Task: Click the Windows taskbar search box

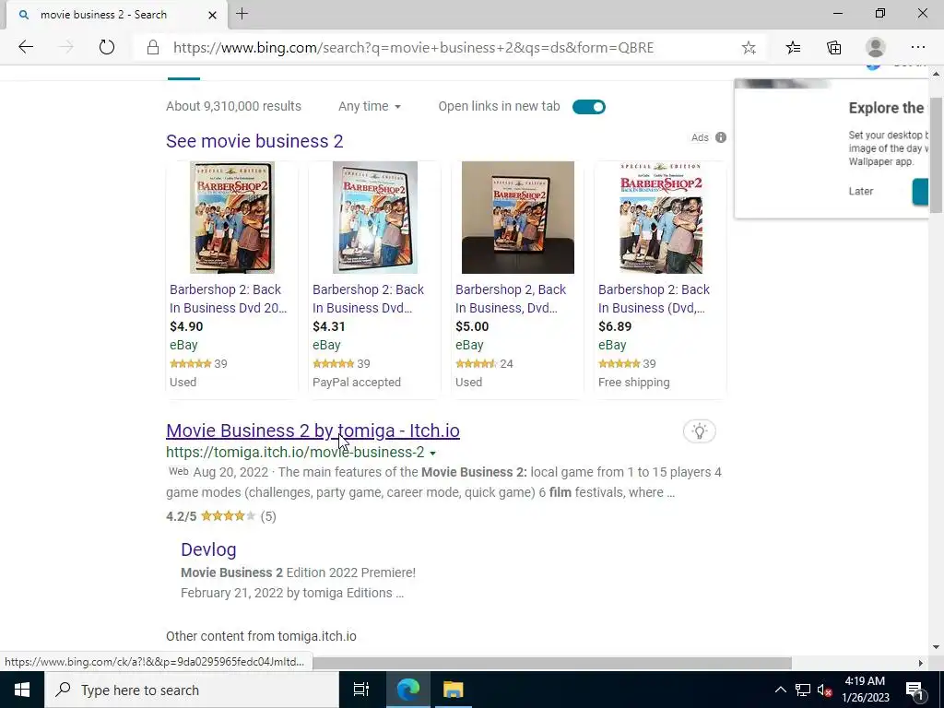Action: [x=192, y=690]
